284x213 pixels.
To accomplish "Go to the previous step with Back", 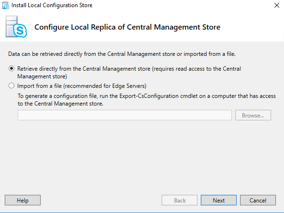I will tap(179, 200).
